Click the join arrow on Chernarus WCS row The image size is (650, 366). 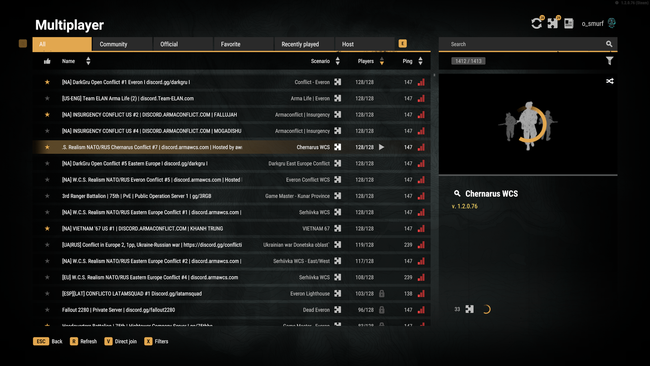pyautogui.click(x=381, y=147)
